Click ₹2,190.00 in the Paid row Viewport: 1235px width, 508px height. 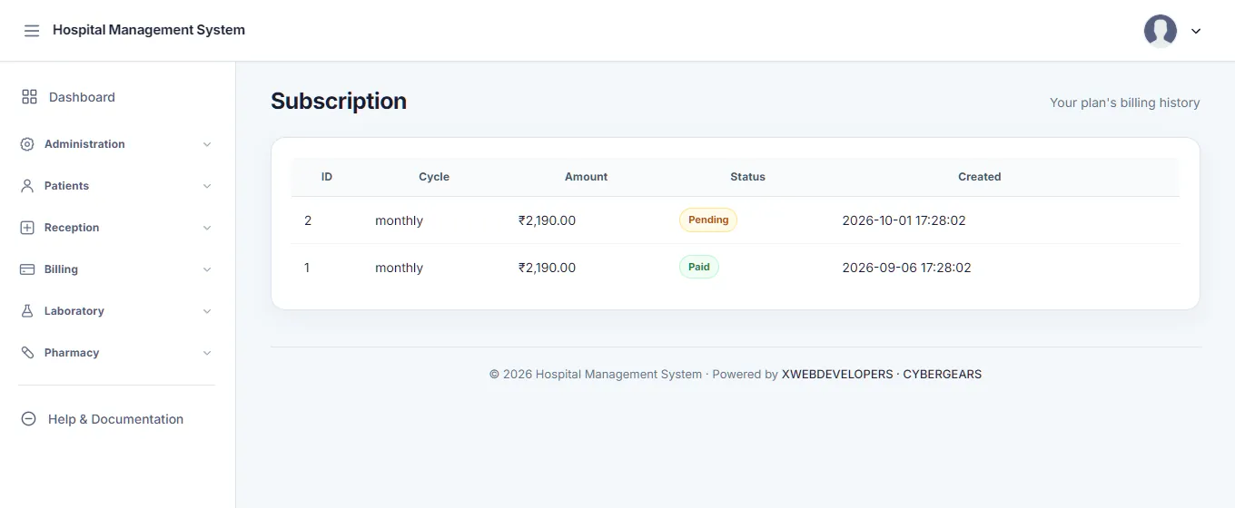pos(547,268)
